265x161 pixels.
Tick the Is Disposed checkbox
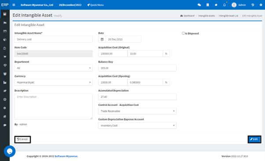point(183,33)
